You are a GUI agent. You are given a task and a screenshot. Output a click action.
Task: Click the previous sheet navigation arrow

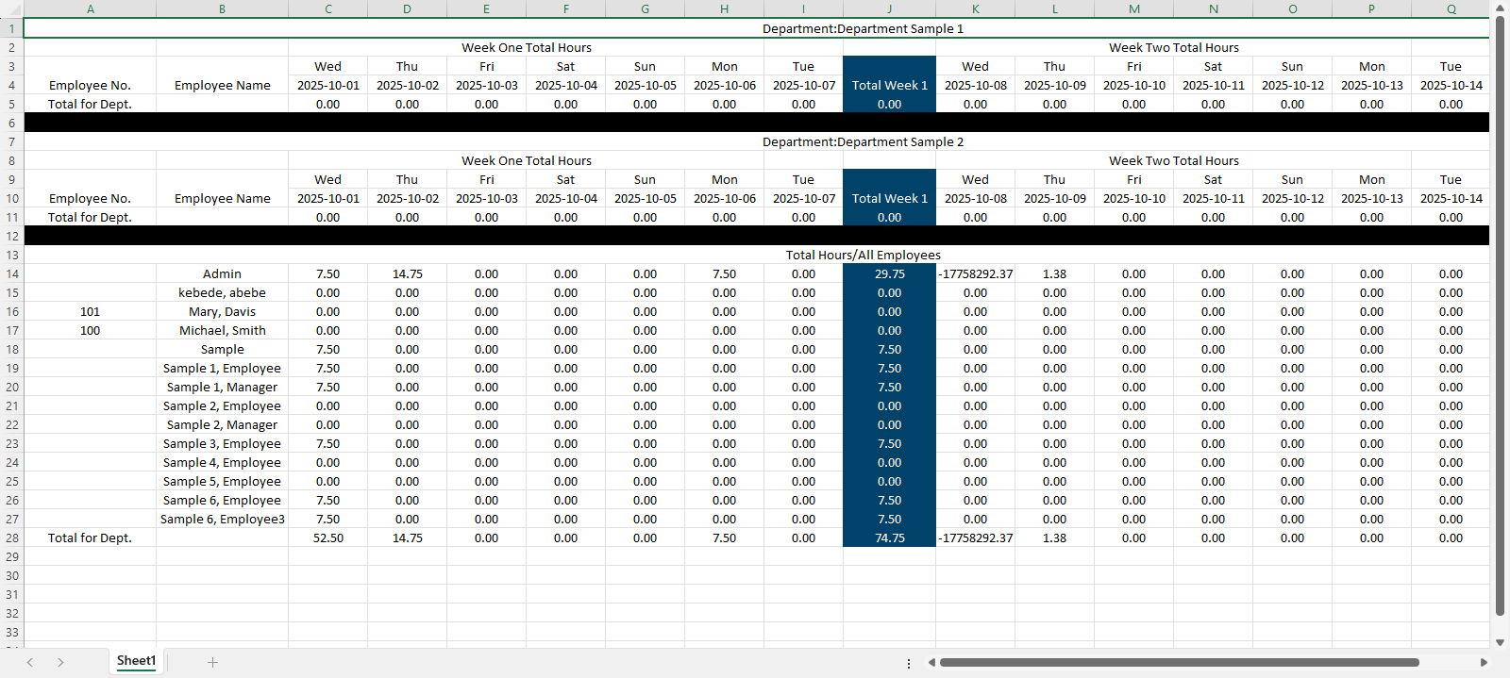(30, 662)
